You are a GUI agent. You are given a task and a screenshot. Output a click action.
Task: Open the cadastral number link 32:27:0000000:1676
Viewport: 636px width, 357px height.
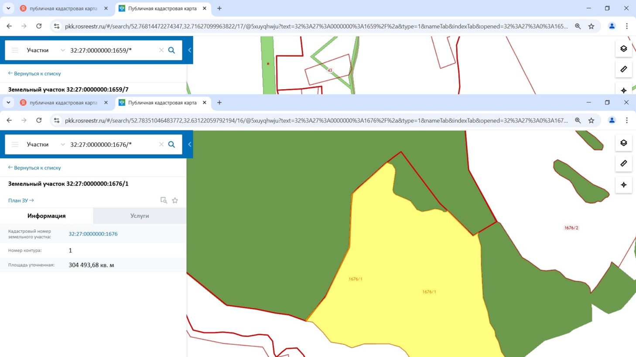tap(93, 234)
